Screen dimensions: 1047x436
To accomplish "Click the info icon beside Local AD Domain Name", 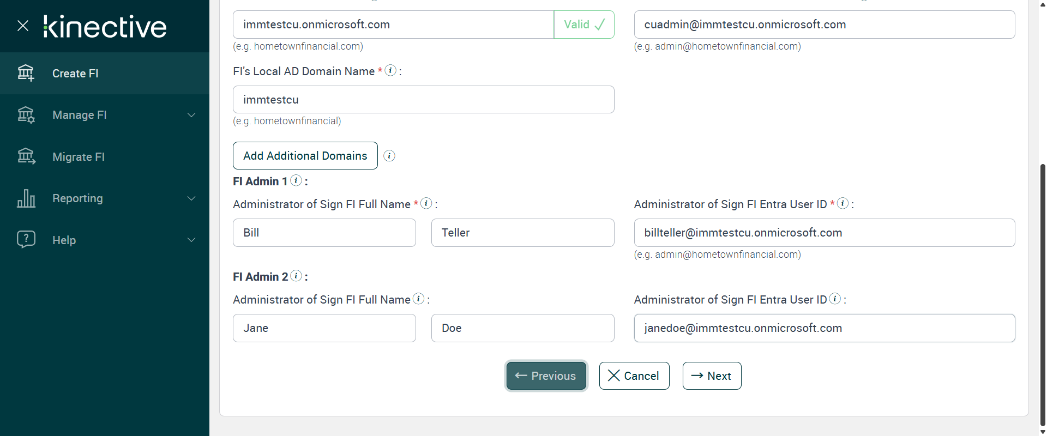I will coord(390,70).
